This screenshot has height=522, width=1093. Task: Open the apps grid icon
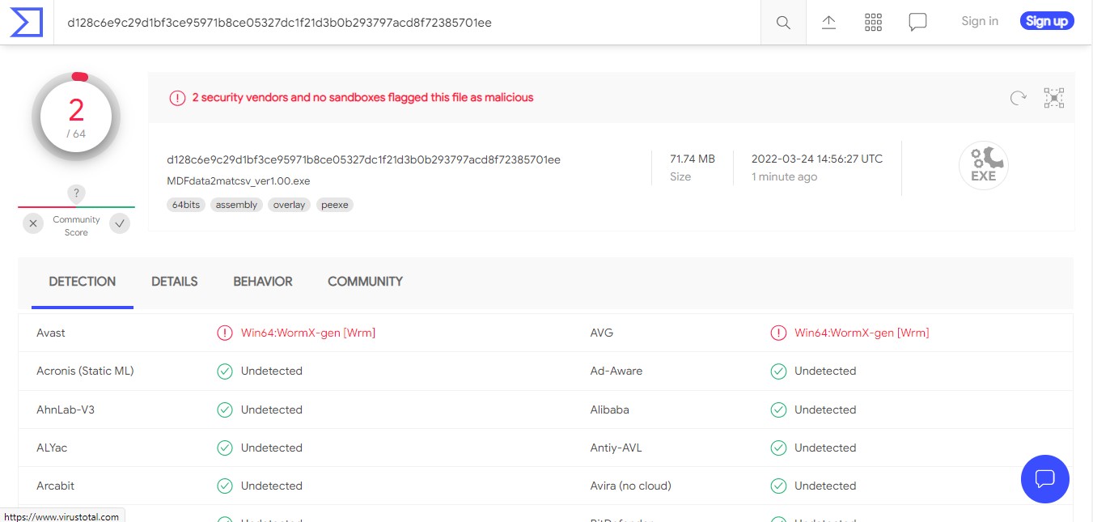coord(873,23)
